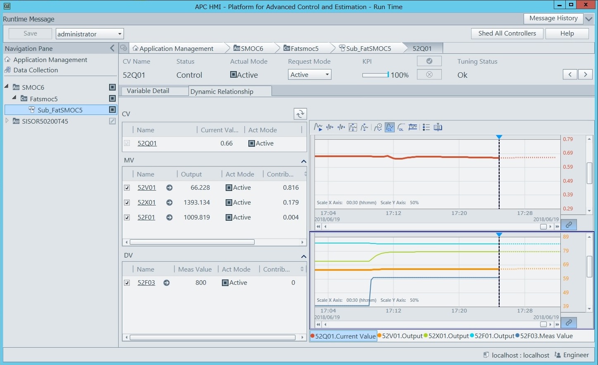Click the Shed All Controllers button
598x365 pixels.
point(507,33)
